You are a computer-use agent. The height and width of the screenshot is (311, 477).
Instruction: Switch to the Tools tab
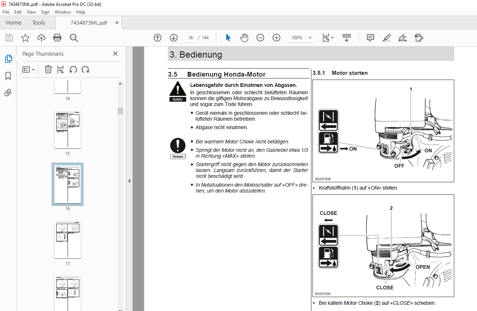39,23
